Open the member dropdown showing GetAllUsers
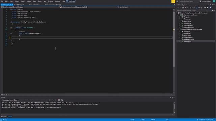 [146, 7]
